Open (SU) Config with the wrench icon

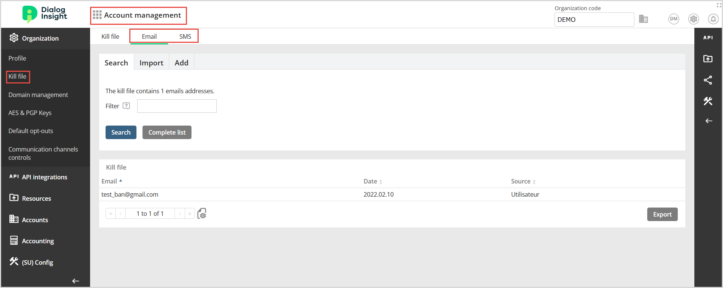click(x=14, y=262)
